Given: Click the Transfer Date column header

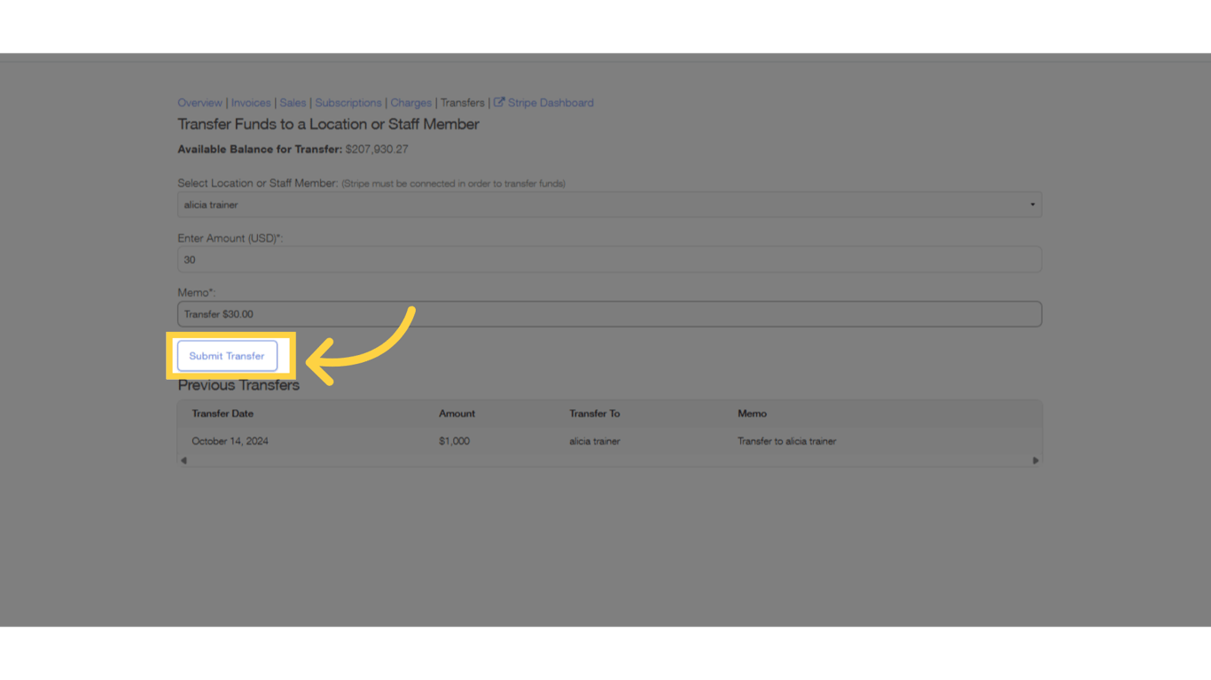Looking at the screenshot, I should [x=223, y=413].
